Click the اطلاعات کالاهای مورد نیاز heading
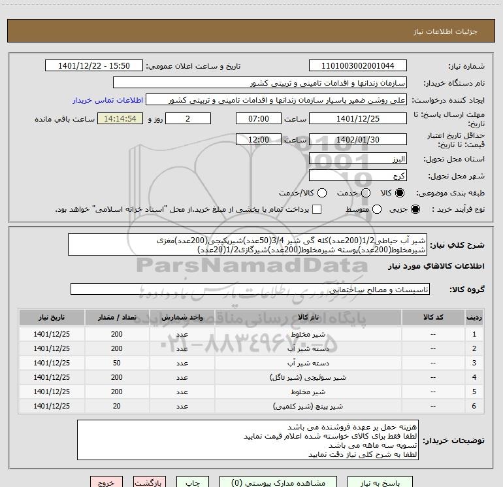This screenshot has height=487, width=503. click(436, 266)
